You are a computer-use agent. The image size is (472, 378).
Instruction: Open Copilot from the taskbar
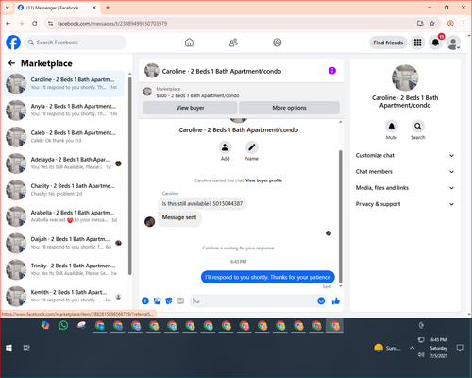click(x=45, y=325)
